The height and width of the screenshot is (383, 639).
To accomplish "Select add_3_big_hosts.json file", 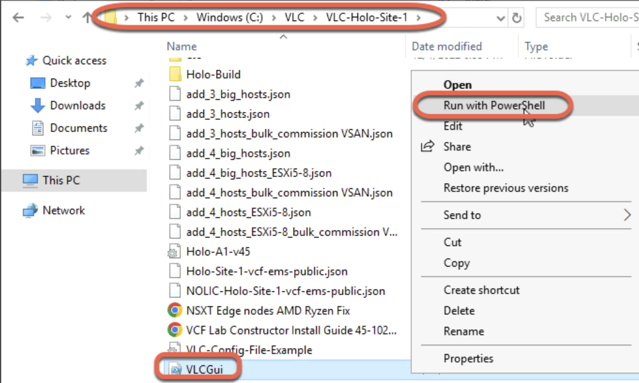I will 238,94.
